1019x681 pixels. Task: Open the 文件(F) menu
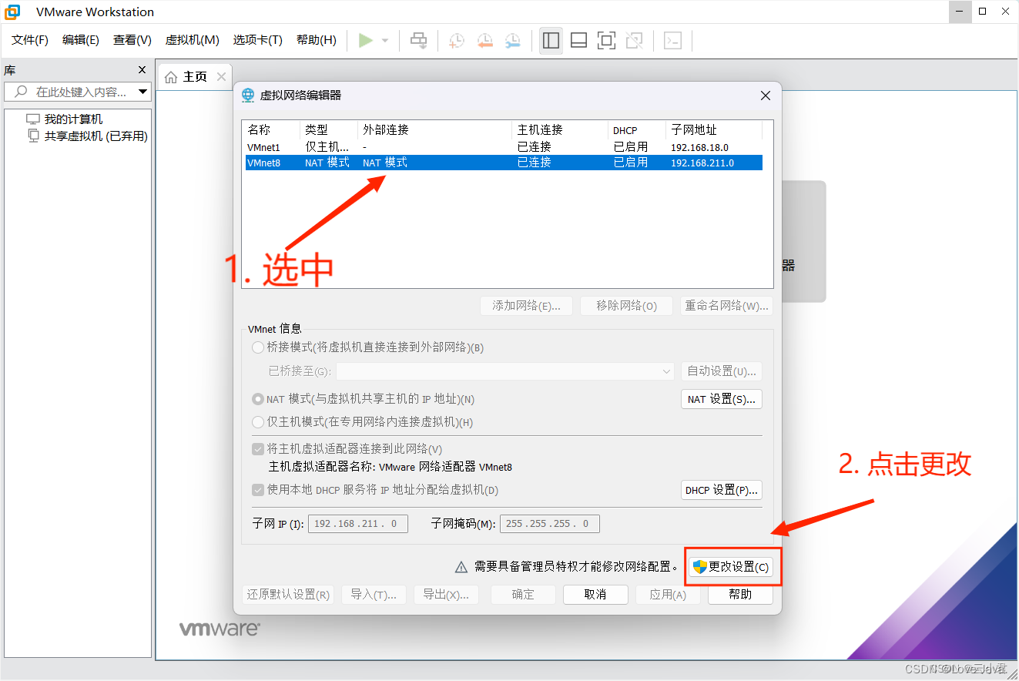(x=30, y=40)
